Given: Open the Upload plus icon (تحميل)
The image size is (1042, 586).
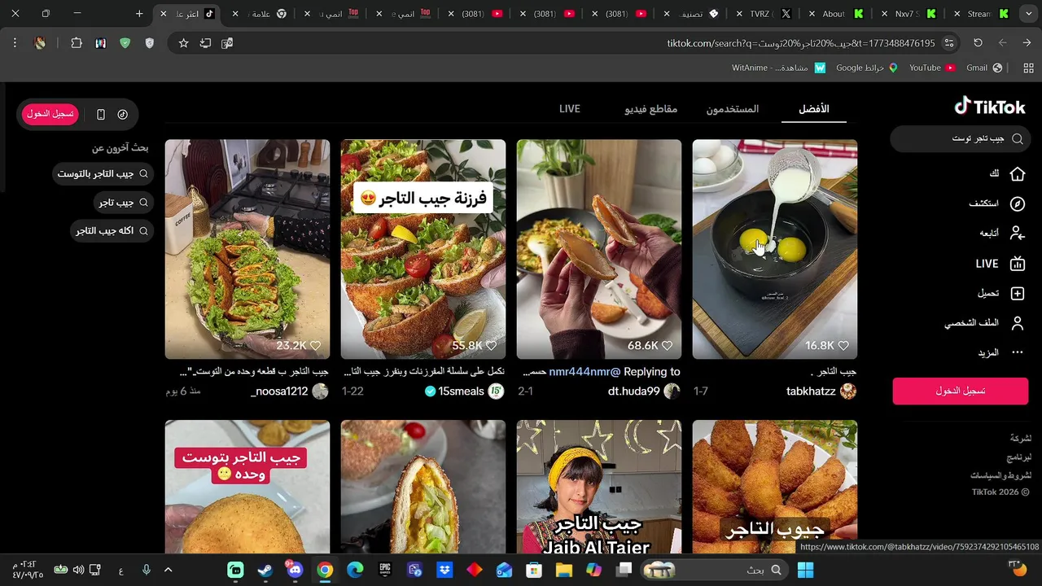Looking at the screenshot, I should click(1017, 293).
